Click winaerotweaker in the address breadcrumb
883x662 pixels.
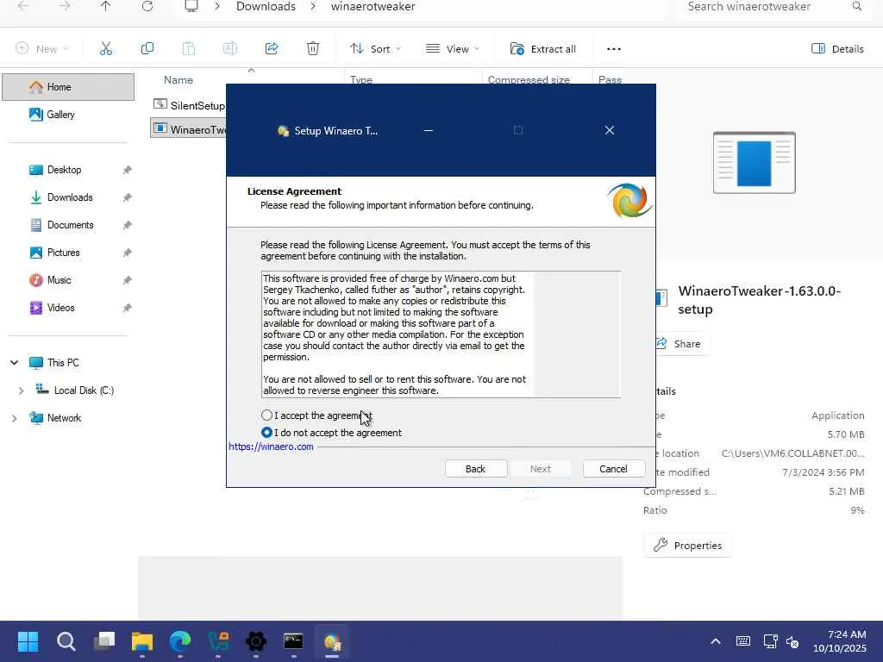tap(373, 7)
